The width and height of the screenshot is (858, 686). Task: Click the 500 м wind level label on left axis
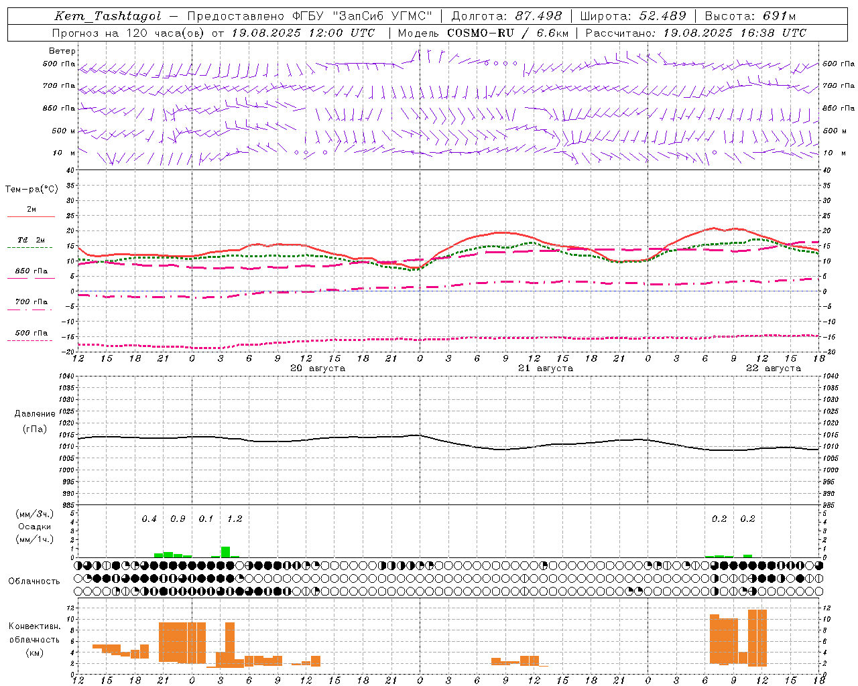[x=64, y=131]
